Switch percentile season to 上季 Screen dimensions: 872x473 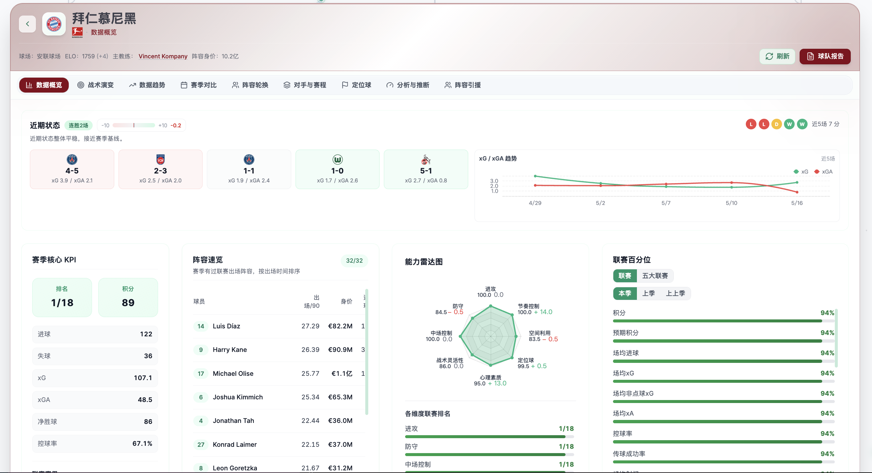[x=648, y=293]
